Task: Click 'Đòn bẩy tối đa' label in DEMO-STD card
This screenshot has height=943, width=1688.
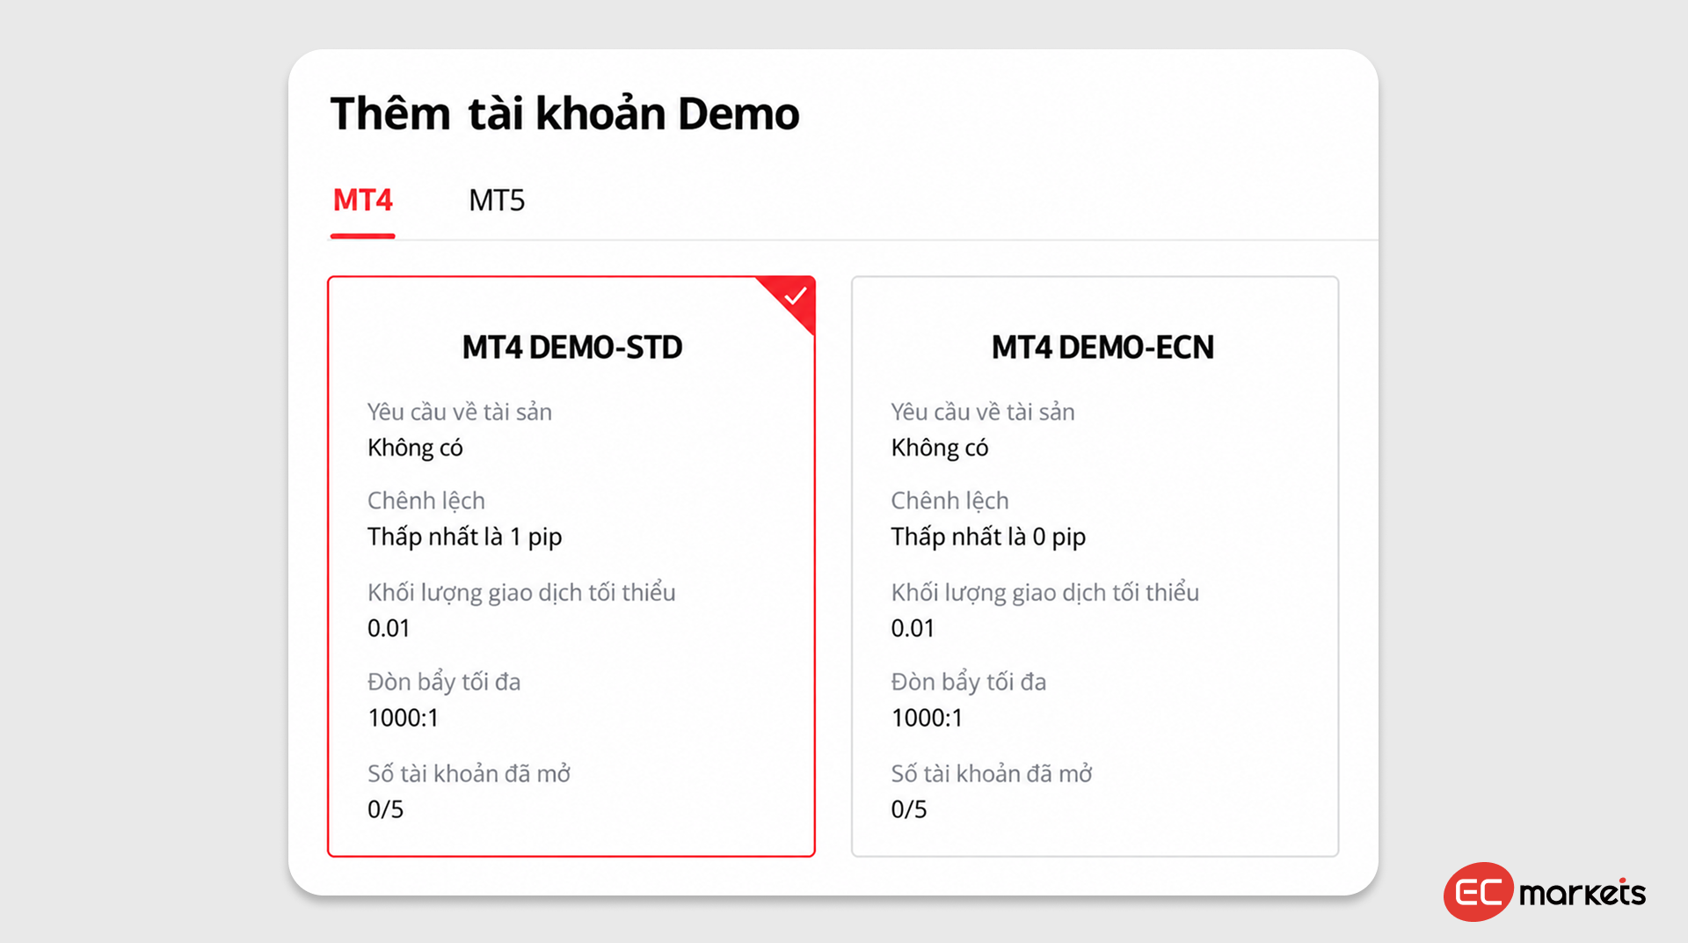Action: point(444,682)
